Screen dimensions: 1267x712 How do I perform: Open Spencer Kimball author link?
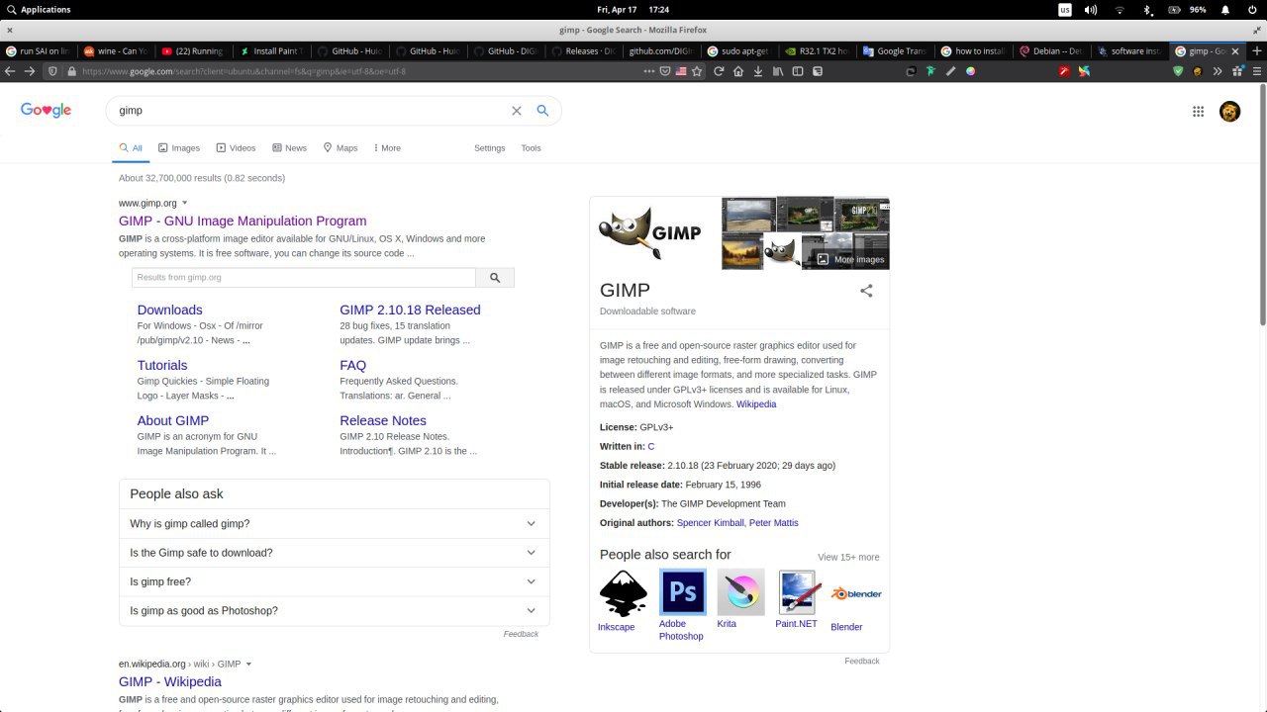[x=710, y=522]
